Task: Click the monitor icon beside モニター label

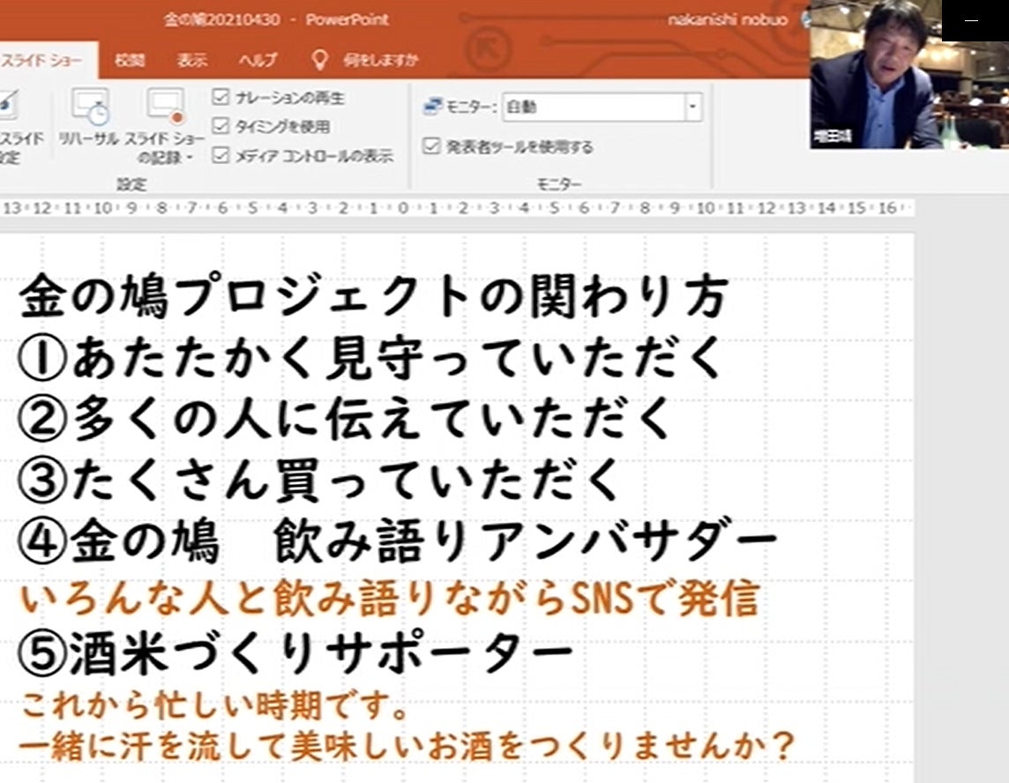Action: click(432, 108)
